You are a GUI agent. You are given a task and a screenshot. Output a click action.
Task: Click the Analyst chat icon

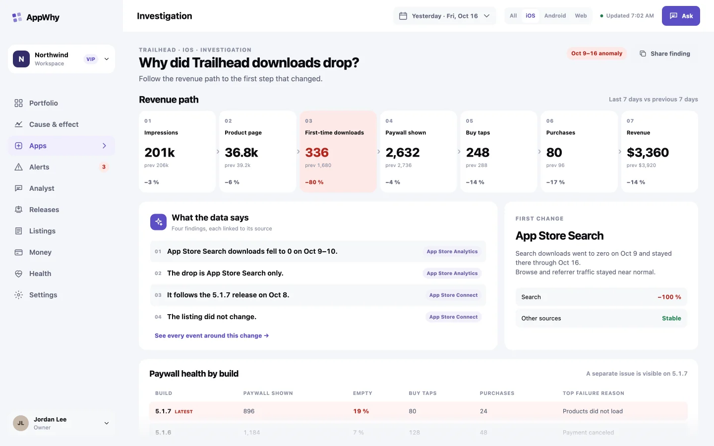(x=19, y=188)
